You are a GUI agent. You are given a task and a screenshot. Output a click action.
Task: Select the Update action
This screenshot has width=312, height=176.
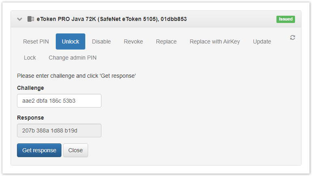click(x=262, y=41)
